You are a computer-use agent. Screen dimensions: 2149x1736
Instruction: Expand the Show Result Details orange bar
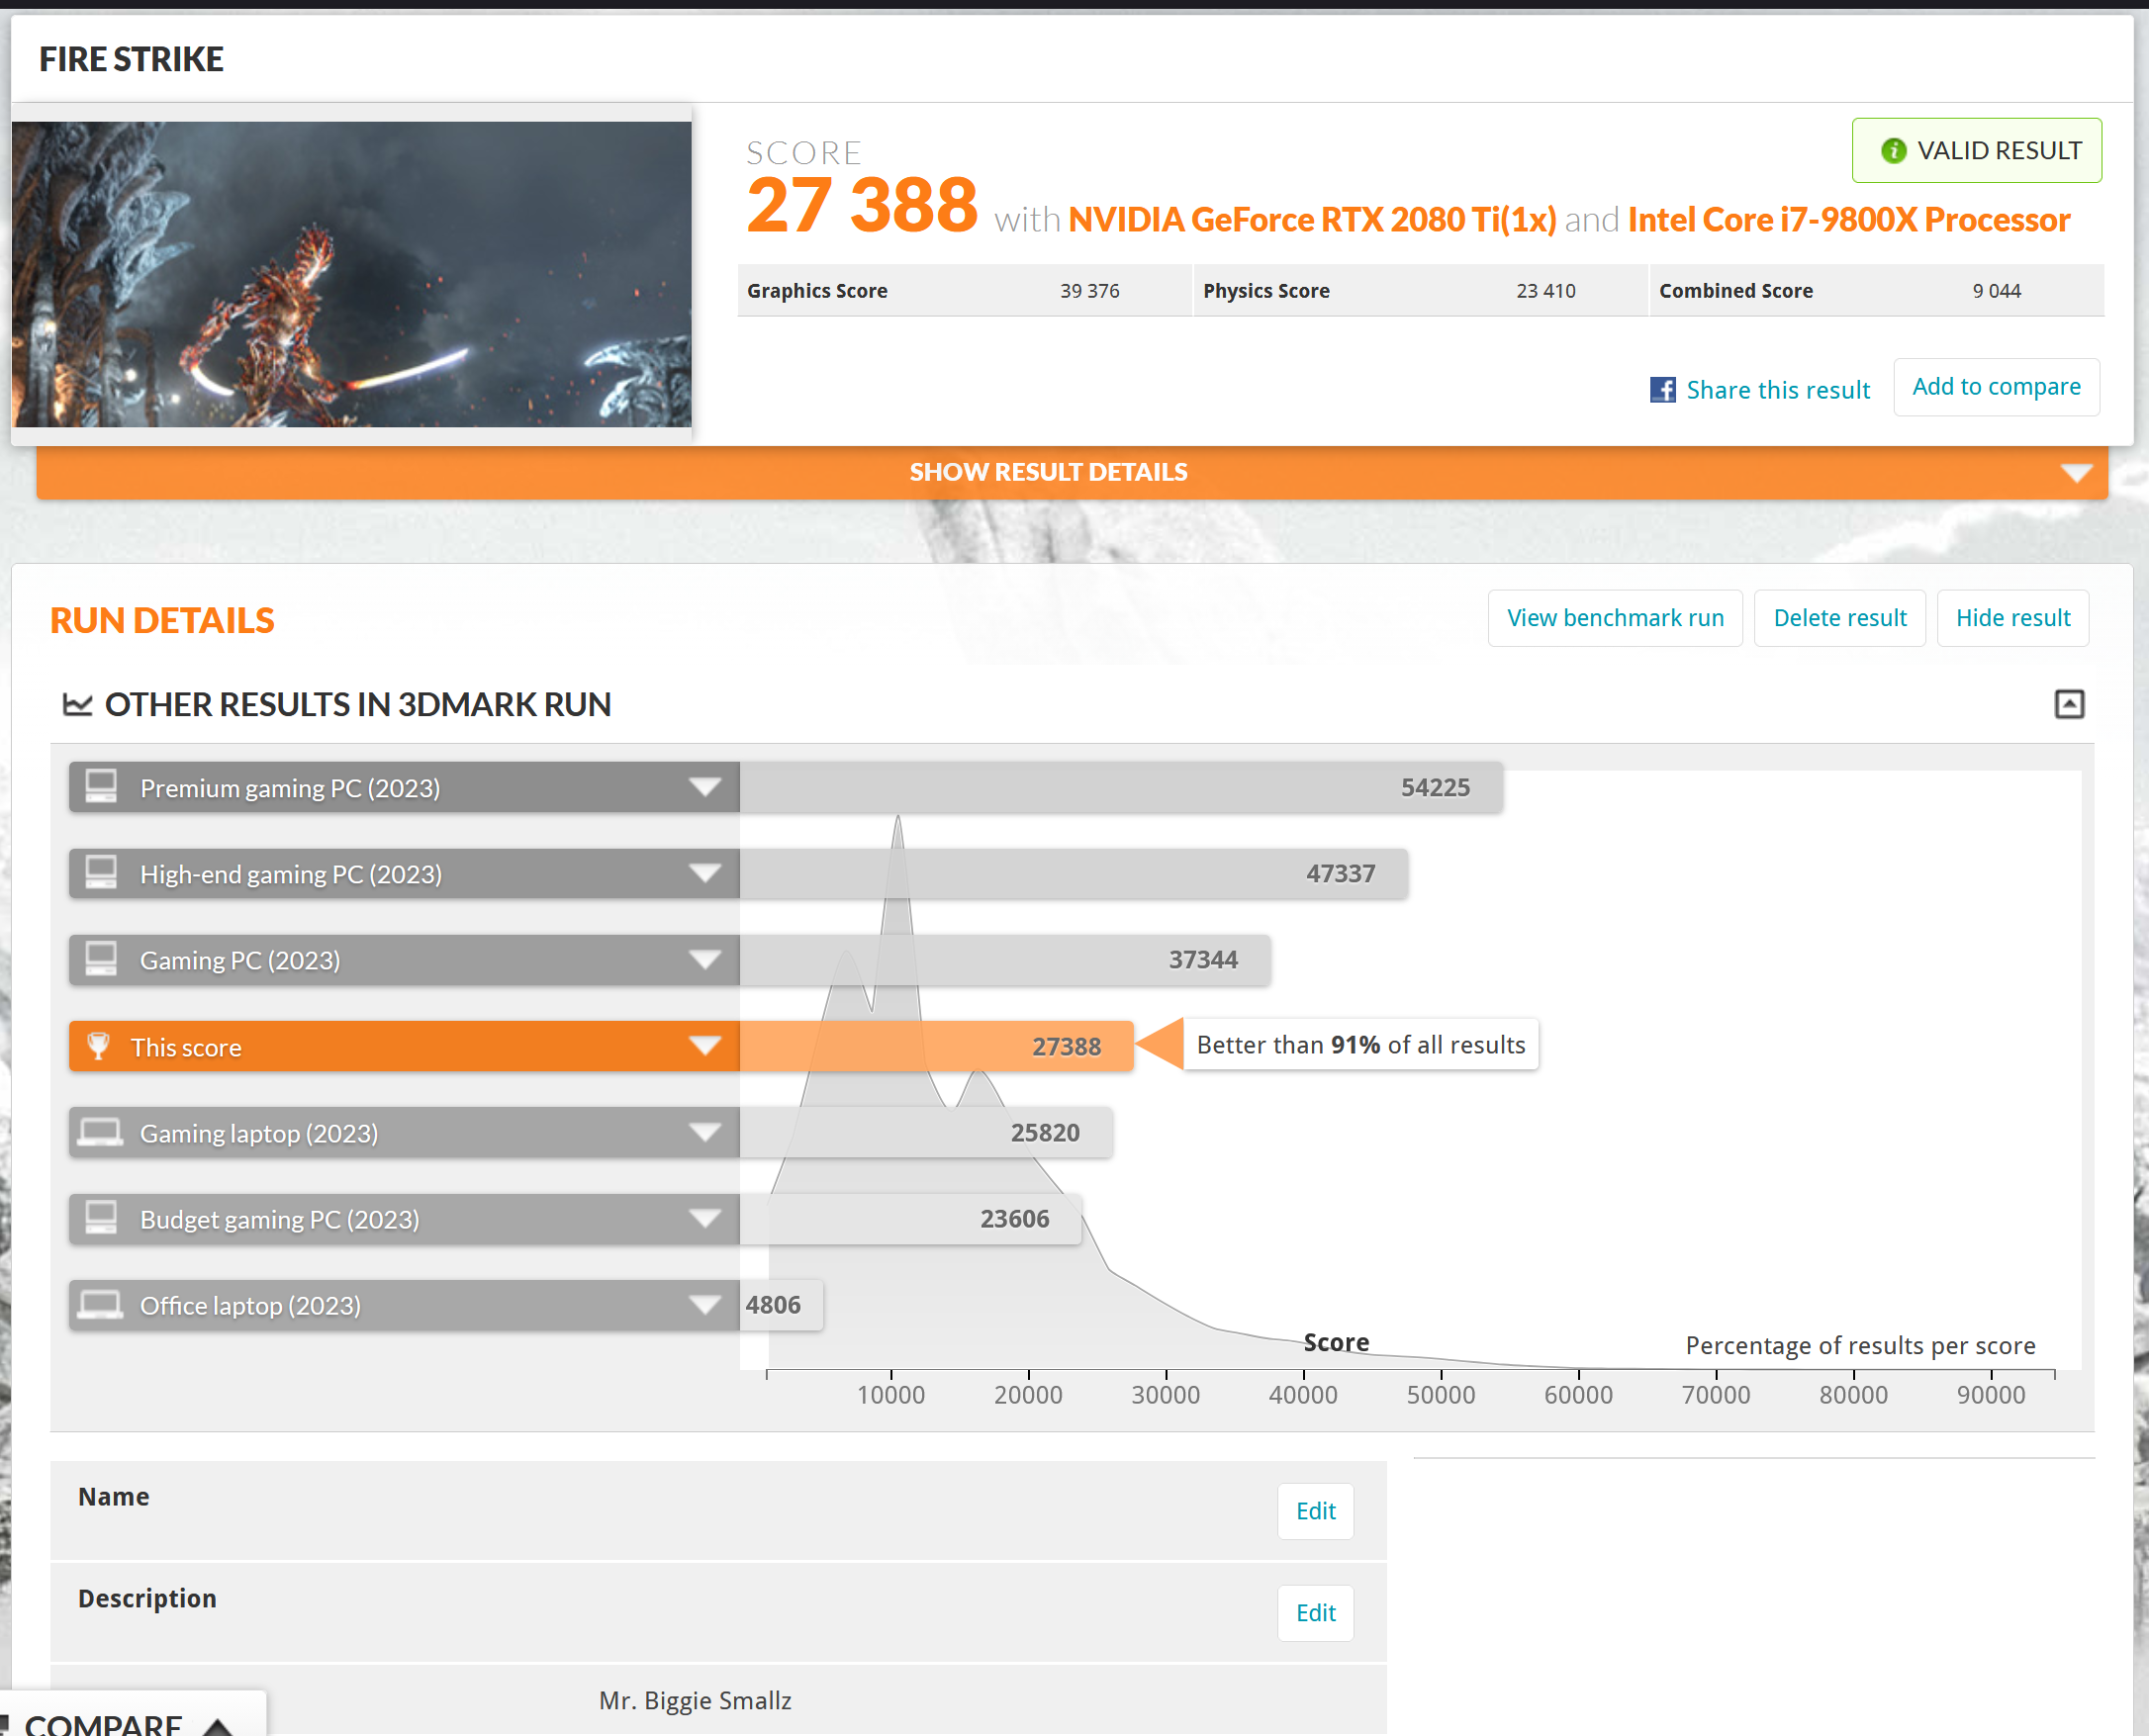pyautogui.click(x=1072, y=472)
